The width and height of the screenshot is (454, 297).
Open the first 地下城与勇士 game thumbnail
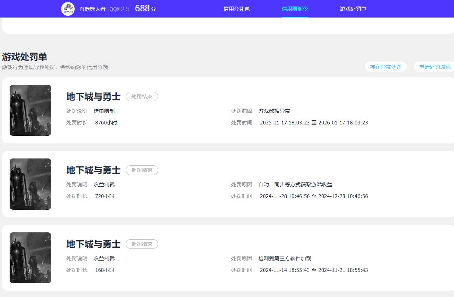point(30,110)
